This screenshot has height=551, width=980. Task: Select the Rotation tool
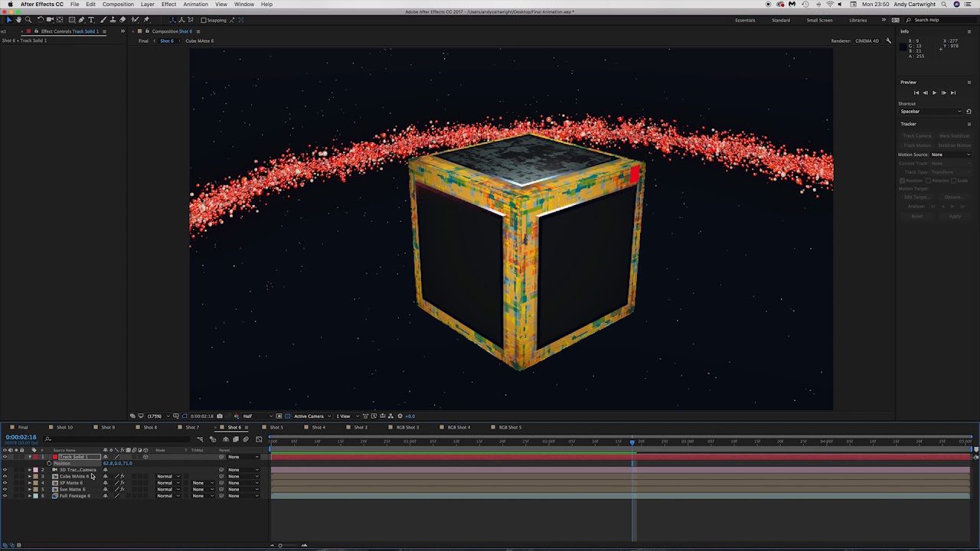[41, 20]
